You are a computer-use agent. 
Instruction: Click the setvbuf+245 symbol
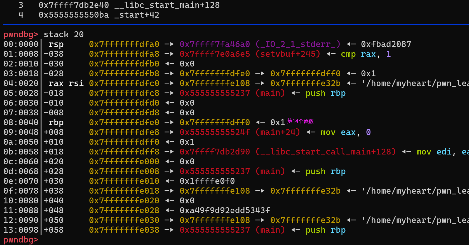(x=288, y=54)
